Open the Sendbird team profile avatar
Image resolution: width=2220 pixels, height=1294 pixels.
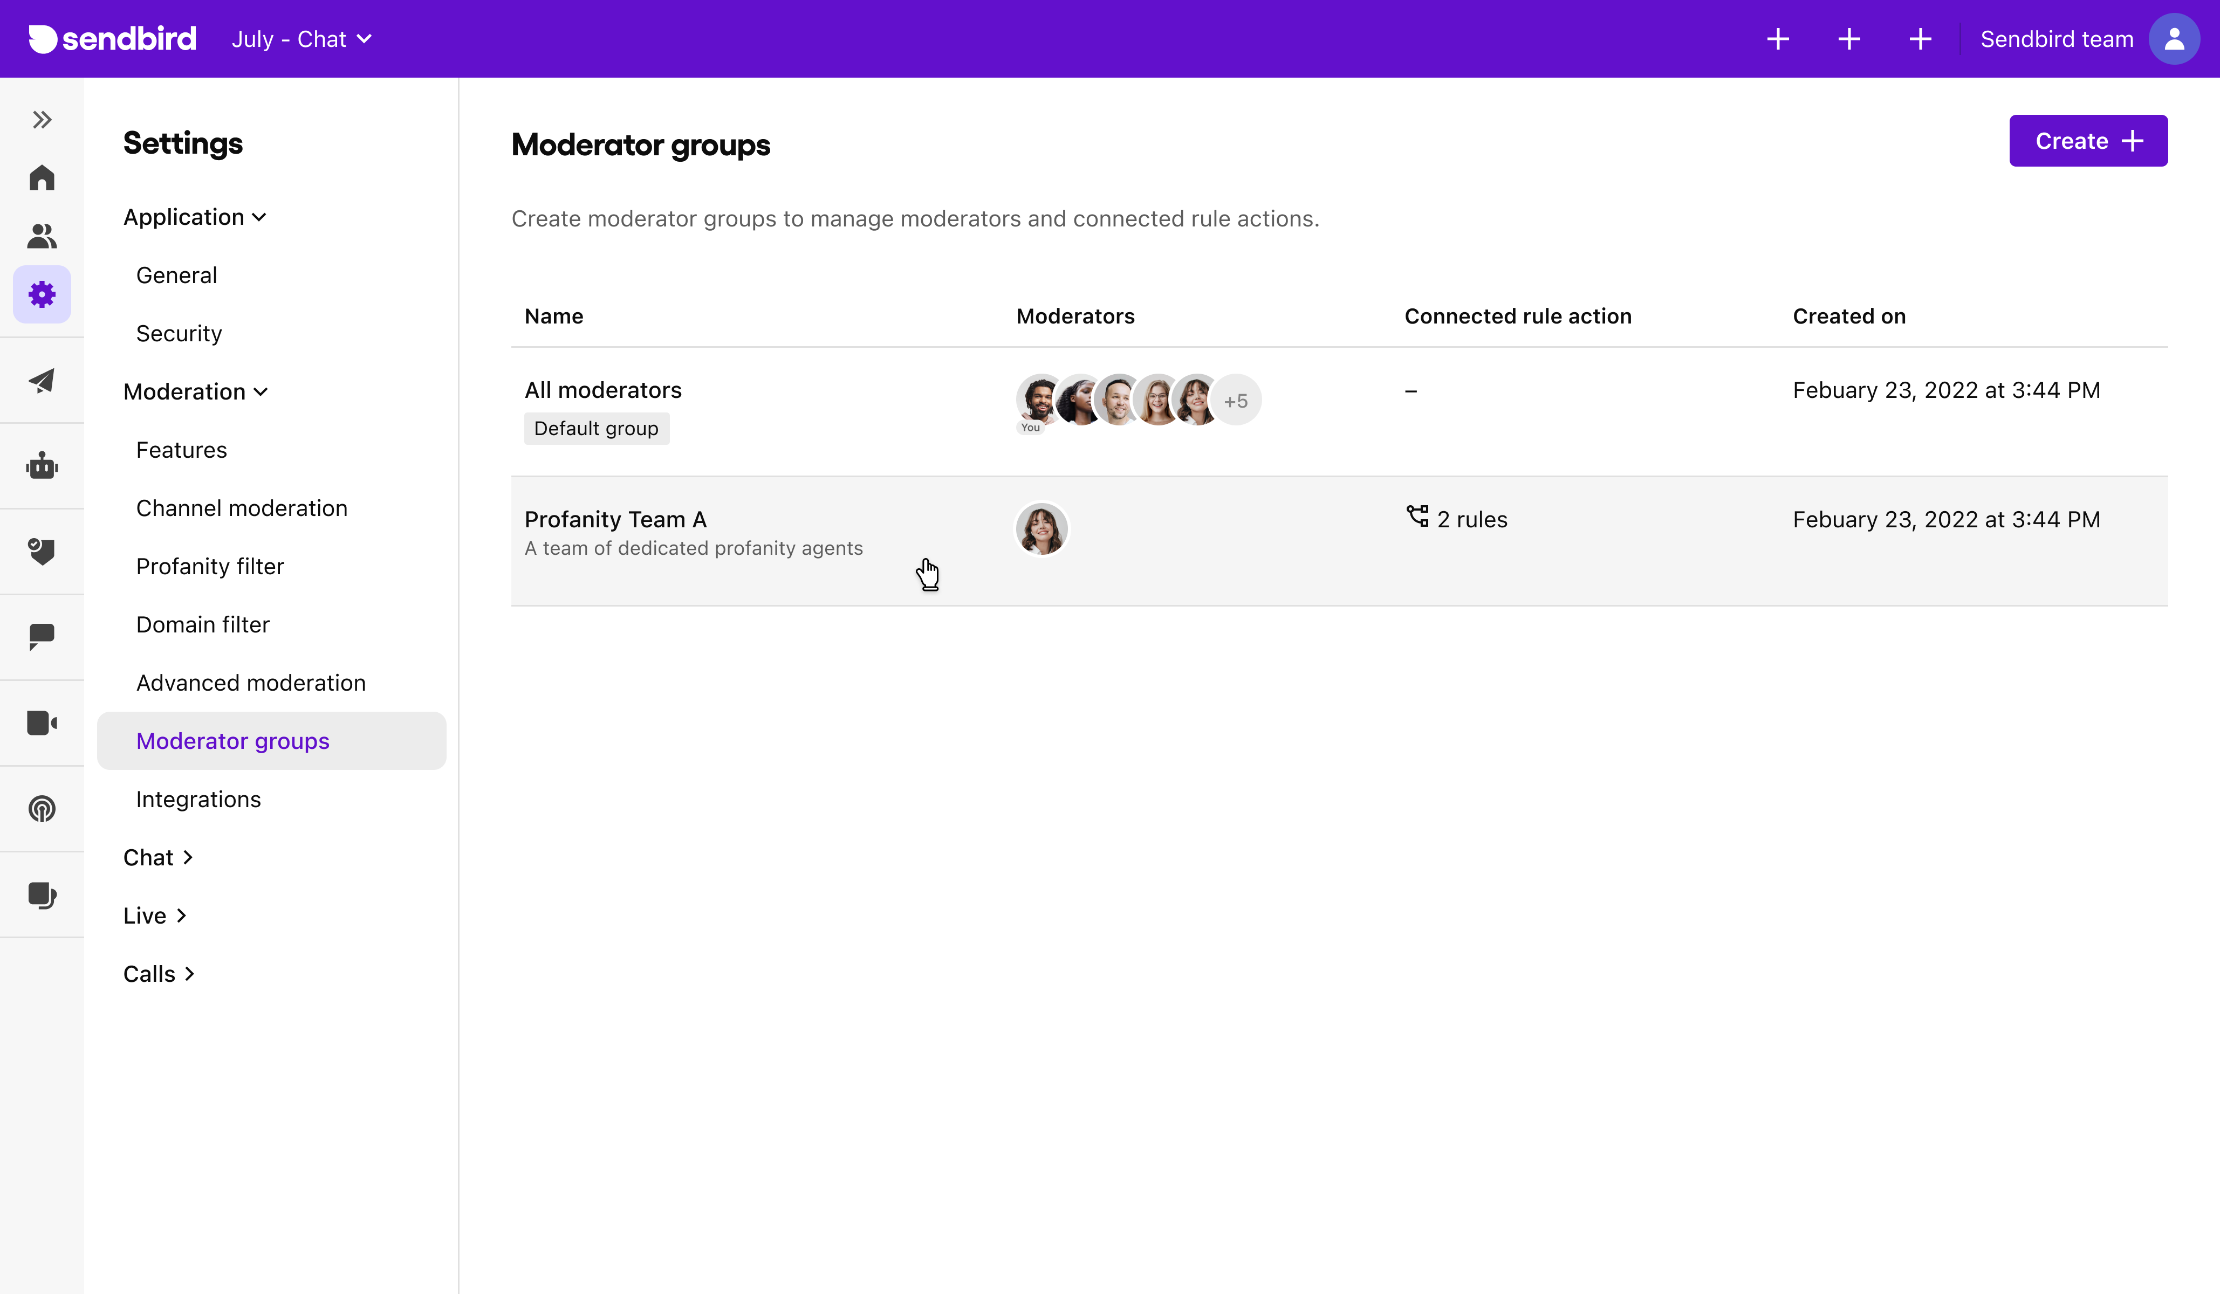coord(2174,39)
